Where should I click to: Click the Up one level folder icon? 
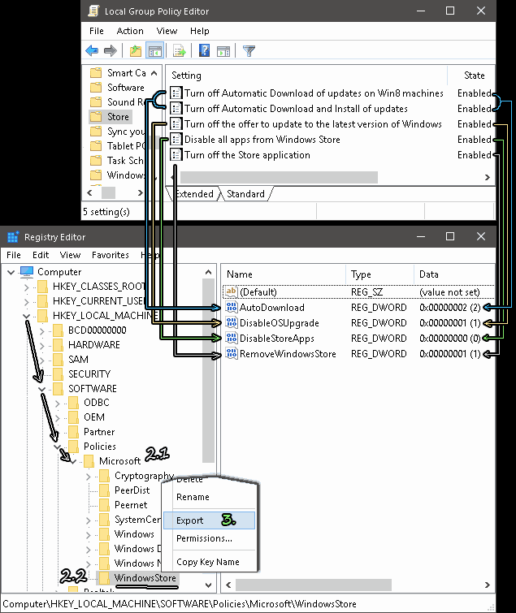click(136, 51)
